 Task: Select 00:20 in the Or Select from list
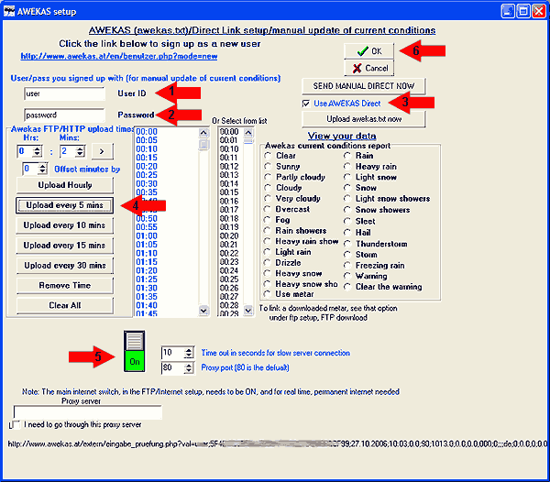click(229, 236)
